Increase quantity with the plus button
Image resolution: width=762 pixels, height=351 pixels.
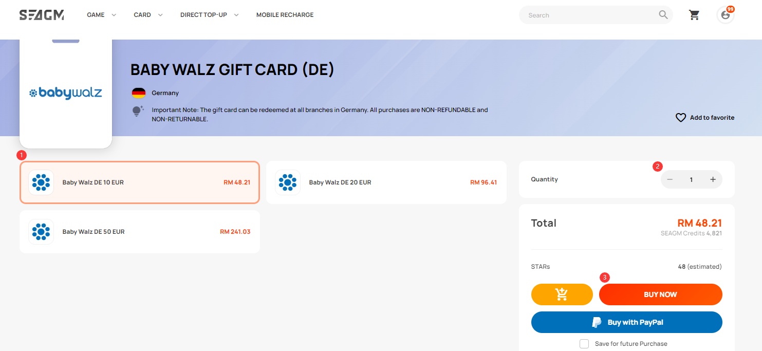pos(713,179)
